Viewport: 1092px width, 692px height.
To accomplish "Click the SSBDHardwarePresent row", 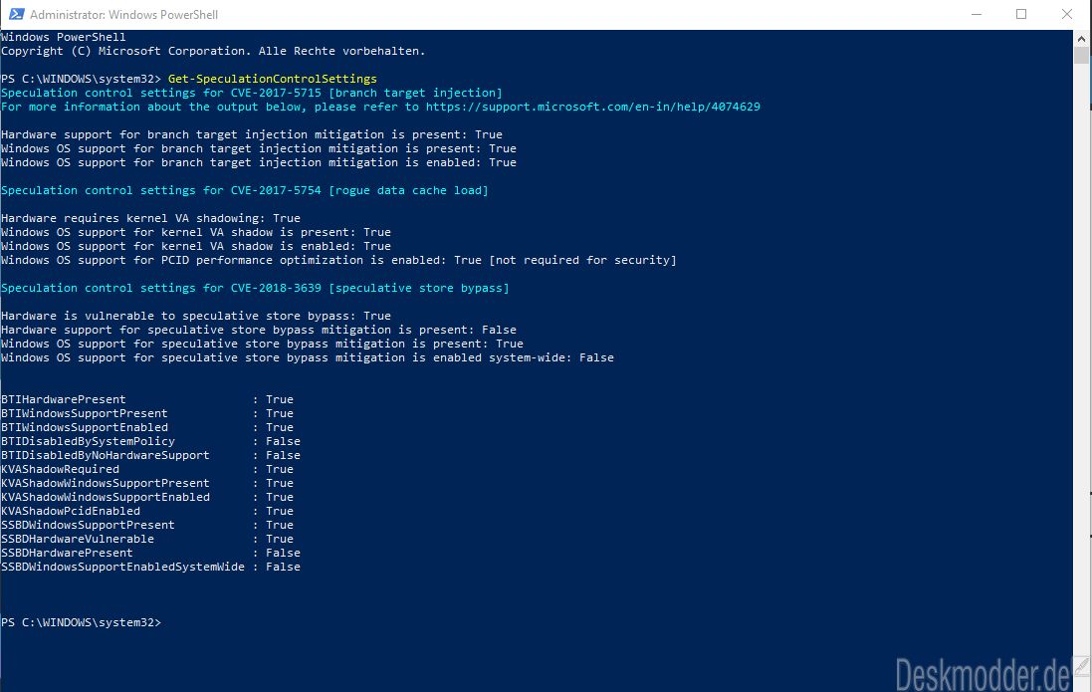I will pos(150,553).
